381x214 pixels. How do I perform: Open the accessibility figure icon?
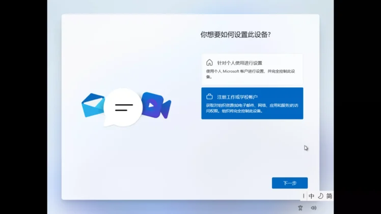(301, 207)
